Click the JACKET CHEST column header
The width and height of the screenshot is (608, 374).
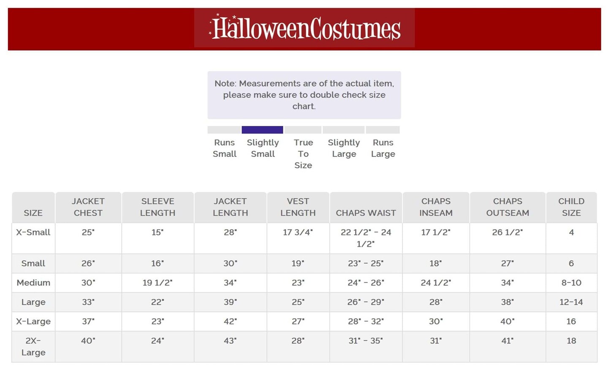pos(88,207)
